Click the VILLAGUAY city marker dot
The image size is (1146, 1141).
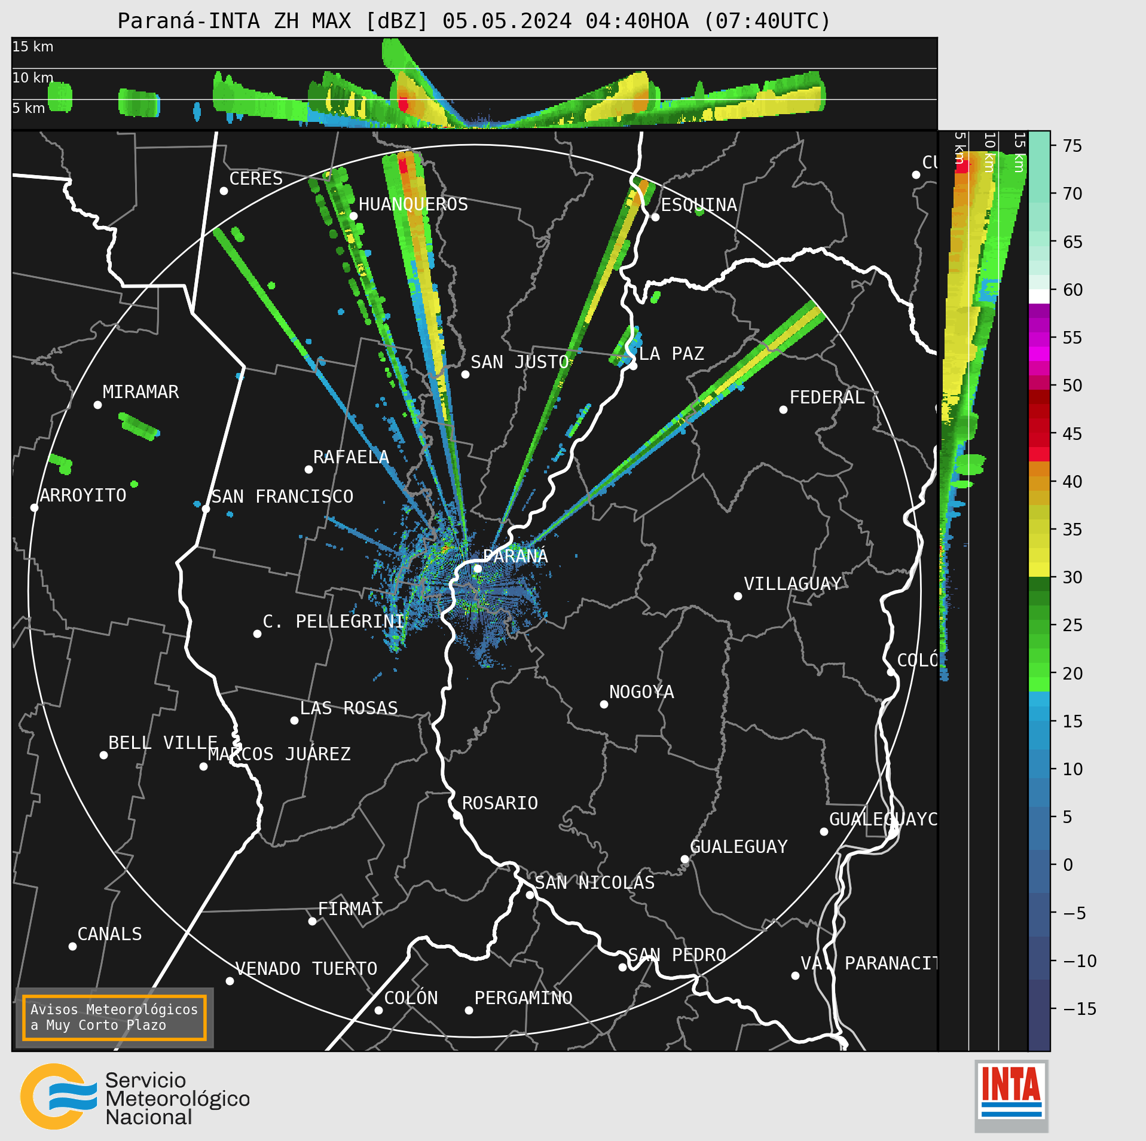738,596
